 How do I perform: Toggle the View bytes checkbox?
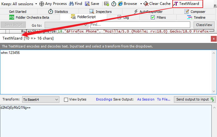point(66,100)
